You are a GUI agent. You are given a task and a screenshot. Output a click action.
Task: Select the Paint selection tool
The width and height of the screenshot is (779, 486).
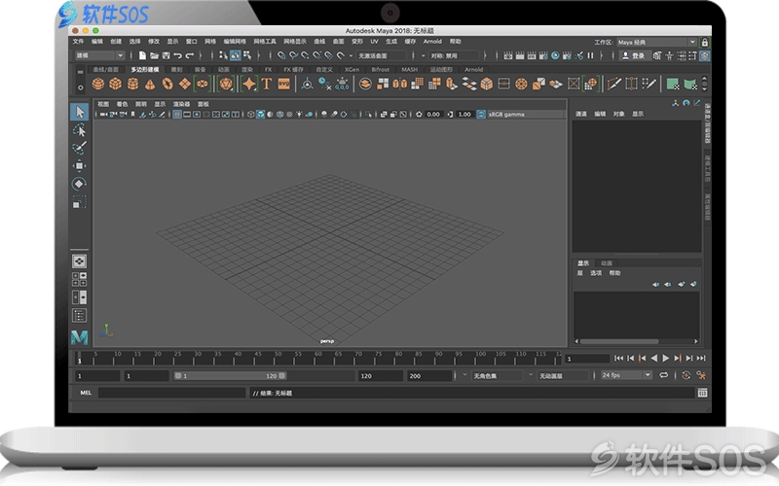tap(80, 148)
